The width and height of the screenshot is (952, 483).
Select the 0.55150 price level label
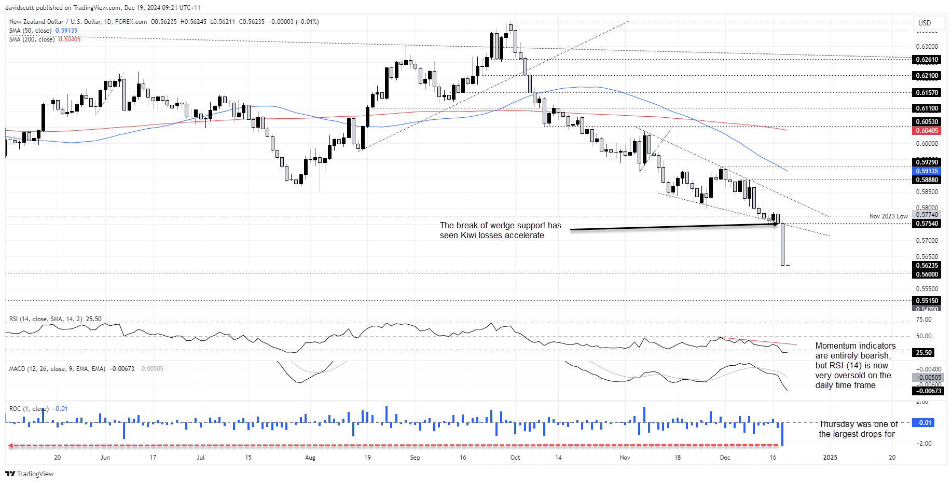[x=927, y=301]
